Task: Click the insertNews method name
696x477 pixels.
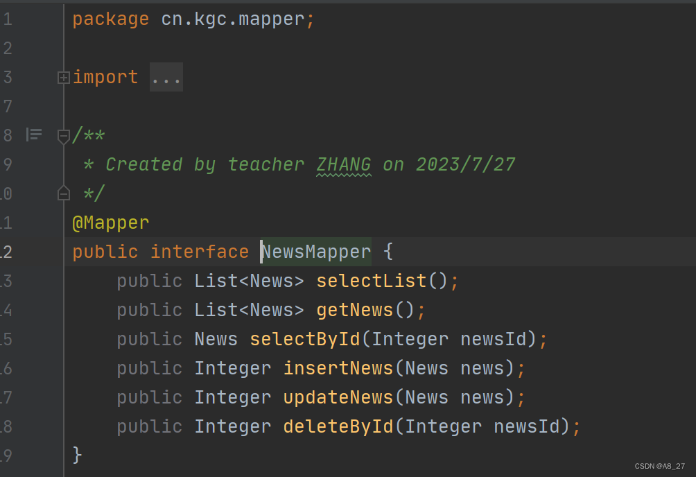Action: 338,367
